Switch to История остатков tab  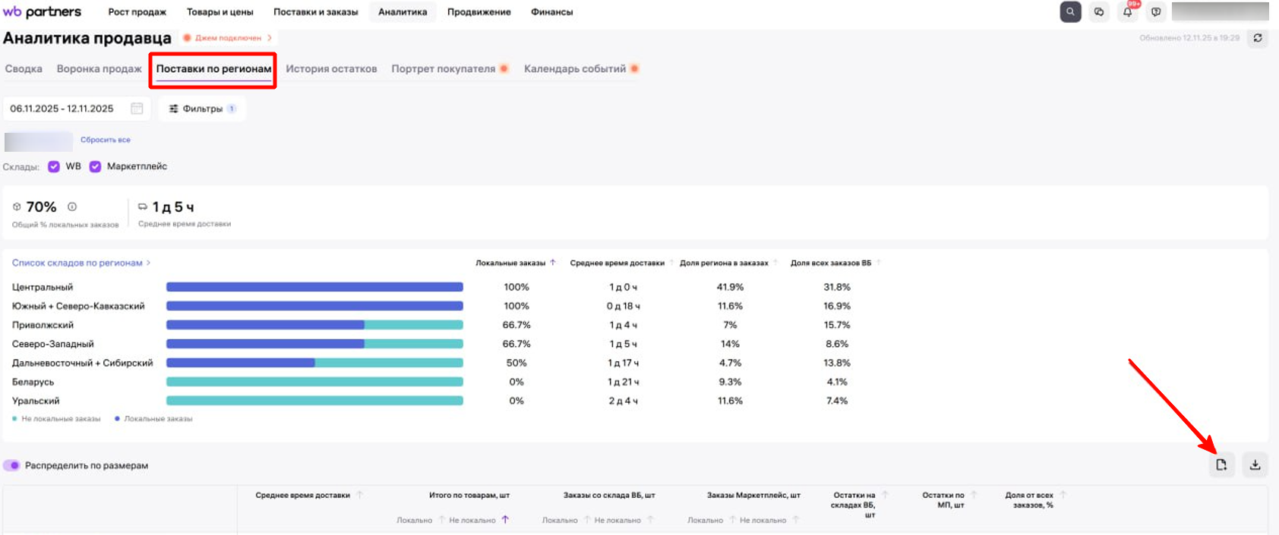coord(331,68)
